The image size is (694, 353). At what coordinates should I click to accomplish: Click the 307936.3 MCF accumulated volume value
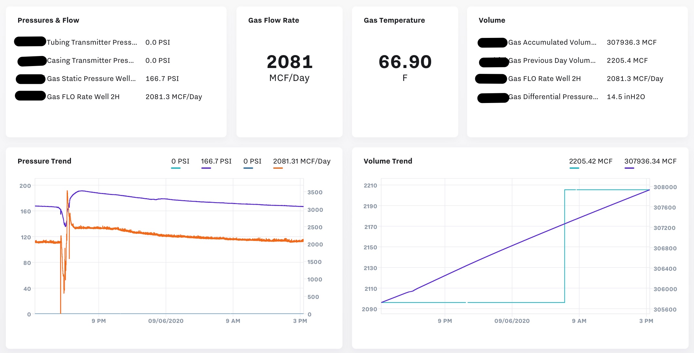632,42
